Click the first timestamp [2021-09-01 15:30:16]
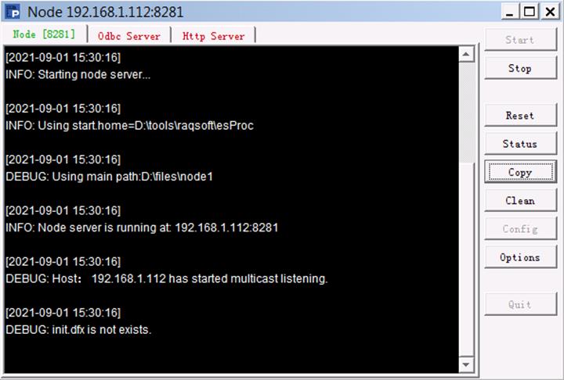The image size is (564, 380). [63, 57]
